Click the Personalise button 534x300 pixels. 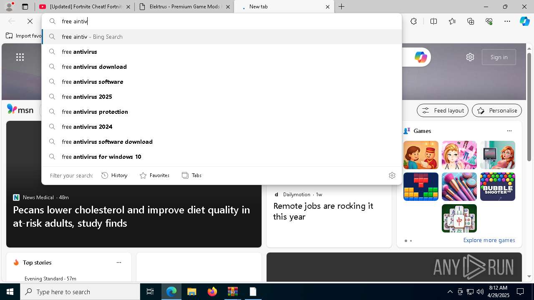point(497,110)
